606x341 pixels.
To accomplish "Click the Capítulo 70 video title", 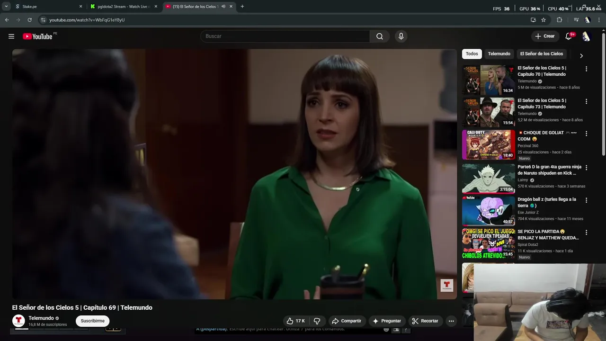I will tap(542, 71).
